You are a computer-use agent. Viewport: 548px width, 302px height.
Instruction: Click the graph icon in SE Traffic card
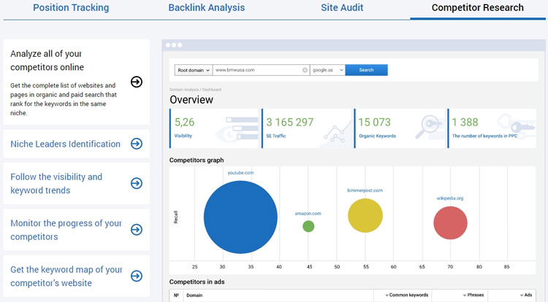[x=335, y=133]
